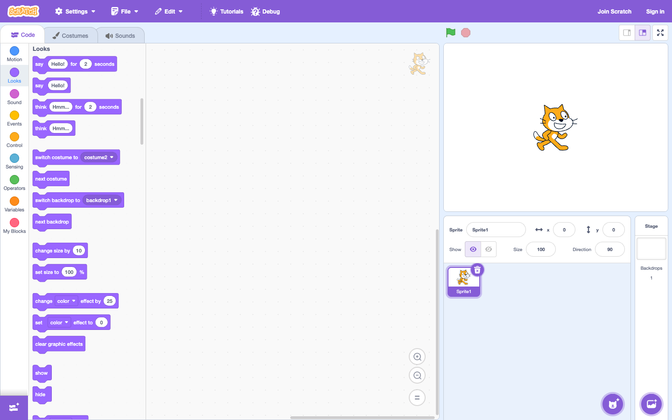Click Sign in
The height and width of the screenshot is (420, 672).
coord(655,11)
